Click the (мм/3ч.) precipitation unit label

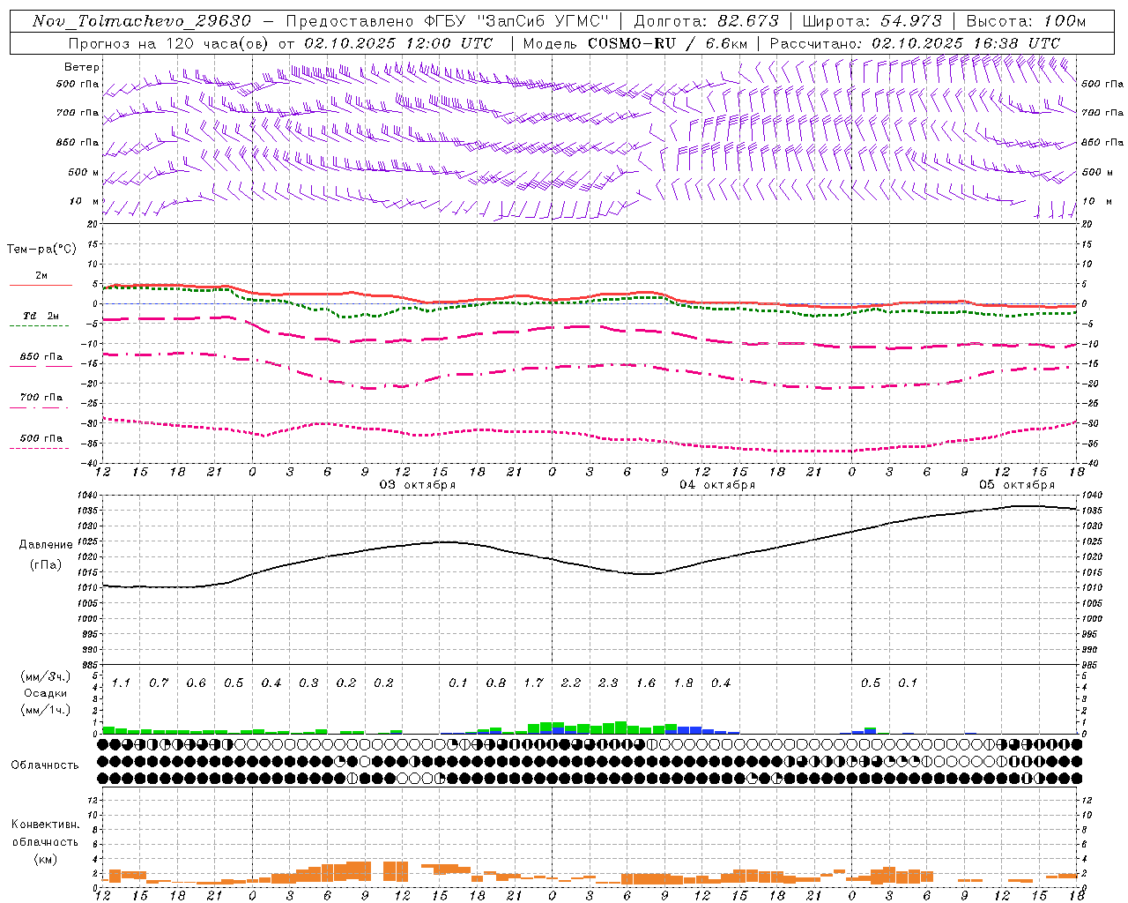click(x=45, y=677)
